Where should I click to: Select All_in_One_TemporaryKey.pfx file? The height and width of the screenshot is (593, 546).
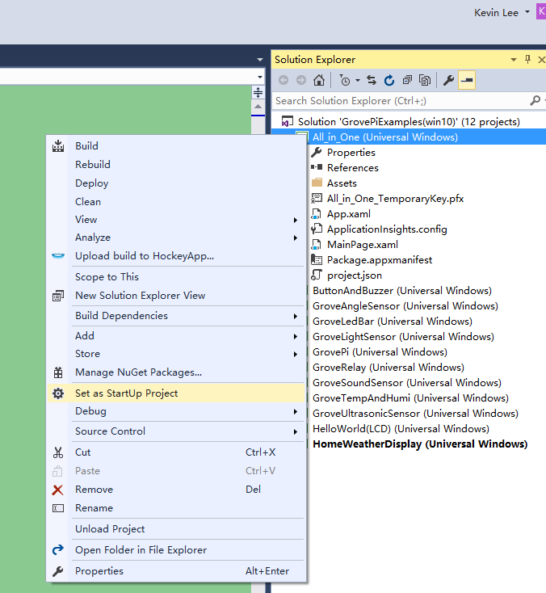coord(396,199)
